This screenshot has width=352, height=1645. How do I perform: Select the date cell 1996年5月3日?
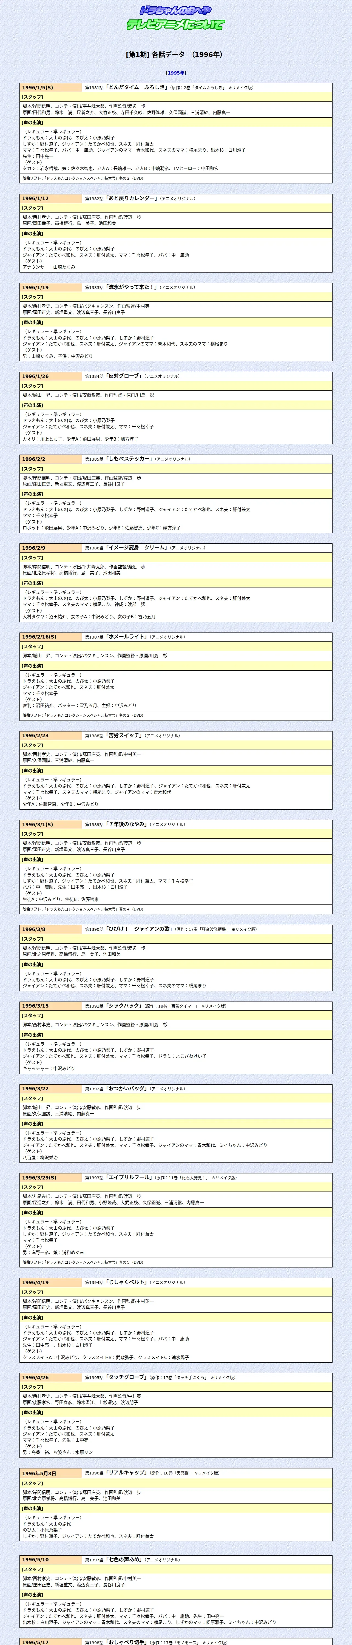51,1473
